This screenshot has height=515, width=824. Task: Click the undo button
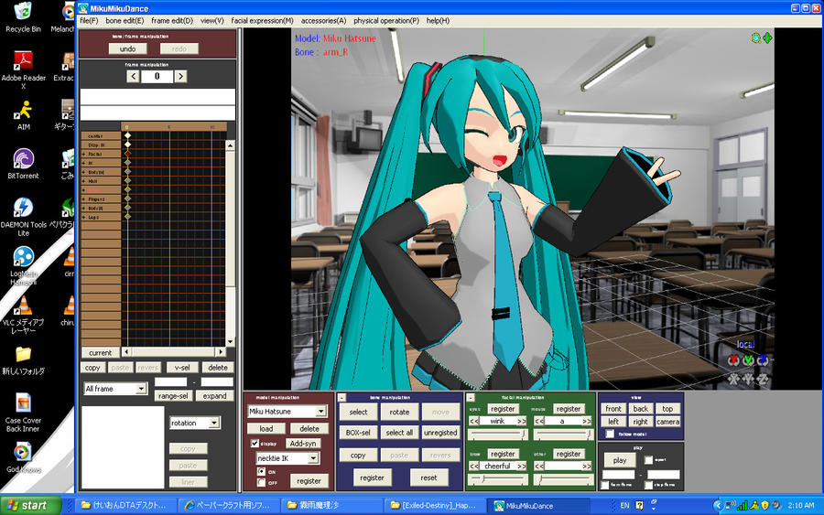pos(127,48)
